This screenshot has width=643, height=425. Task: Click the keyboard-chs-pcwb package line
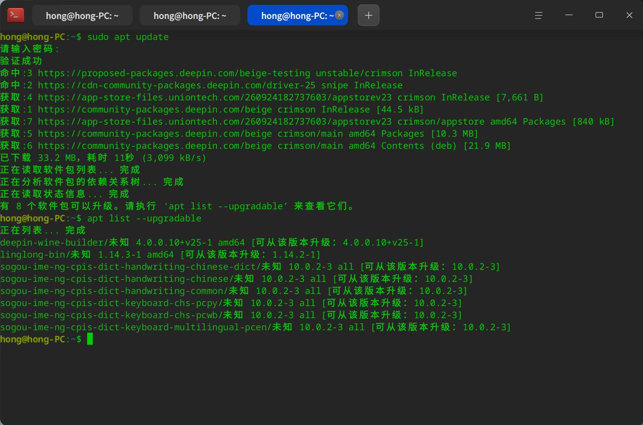point(231,315)
